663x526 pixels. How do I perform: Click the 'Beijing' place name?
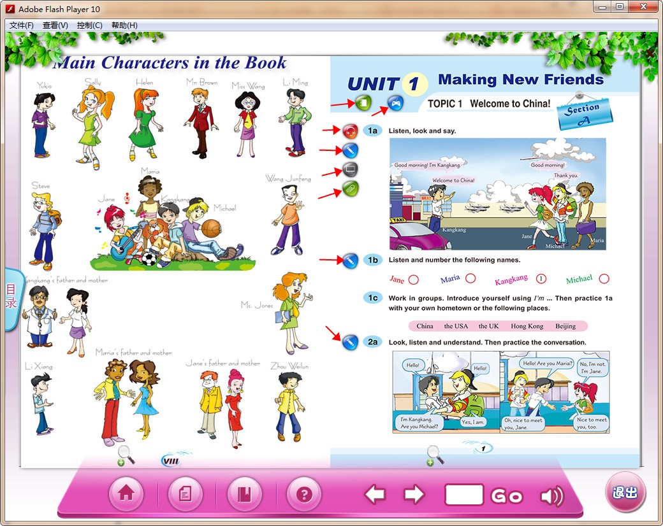[565, 326]
